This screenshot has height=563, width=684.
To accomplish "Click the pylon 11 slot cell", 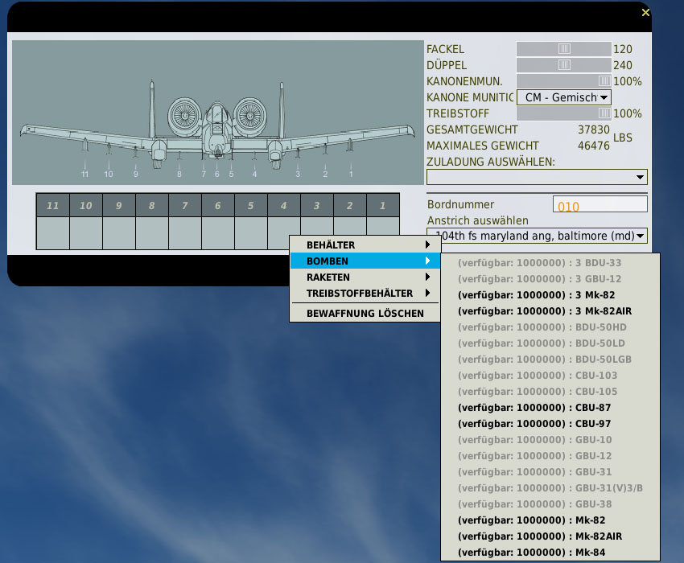I will pos(53,233).
